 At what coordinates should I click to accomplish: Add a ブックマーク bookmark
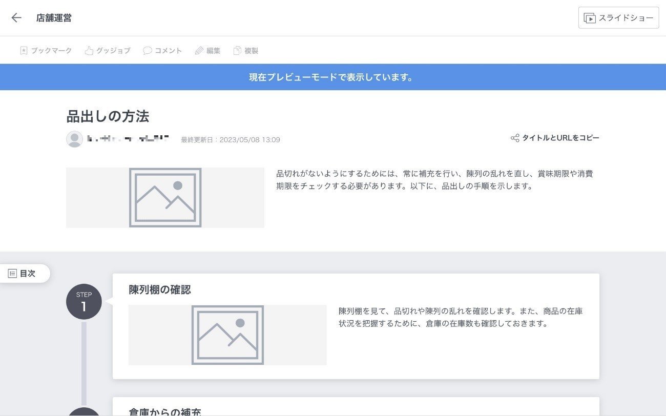[x=46, y=51]
